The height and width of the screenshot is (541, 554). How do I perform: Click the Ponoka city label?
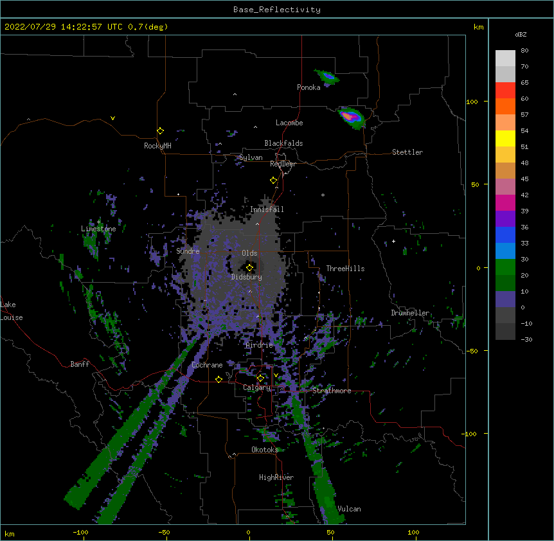tap(308, 87)
